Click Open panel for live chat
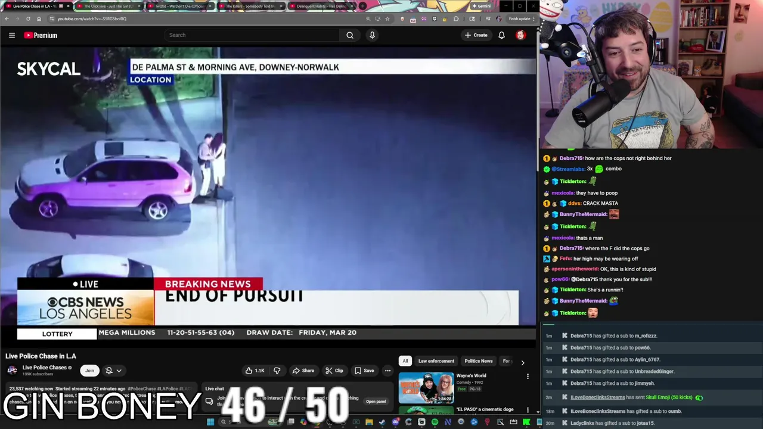The height and width of the screenshot is (429, 763). (x=376, y=401)
